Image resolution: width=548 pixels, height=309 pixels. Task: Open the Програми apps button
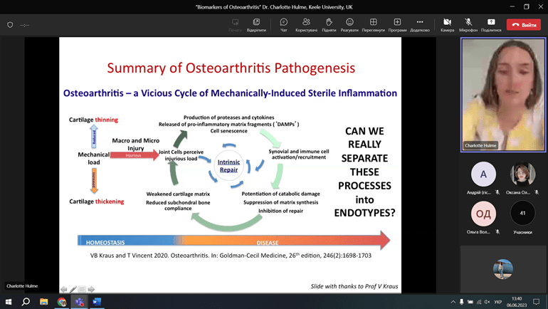click(397, 25)
